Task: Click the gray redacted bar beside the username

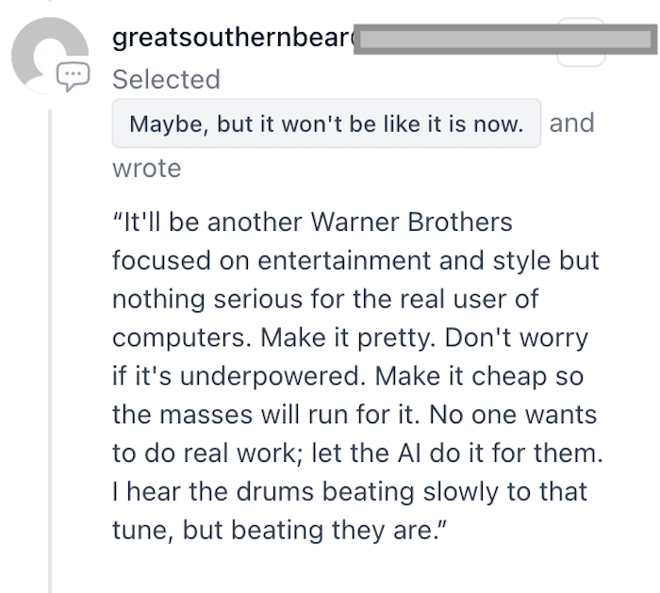Action: 505,40
